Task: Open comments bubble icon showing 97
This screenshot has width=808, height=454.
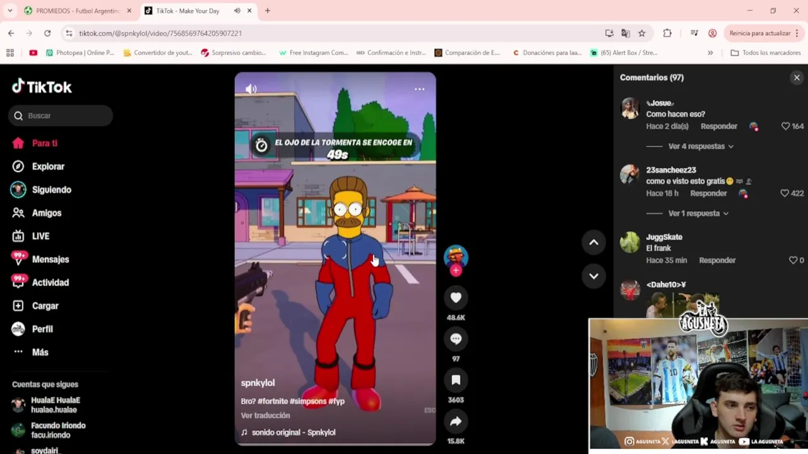Action: pos(456,339)
